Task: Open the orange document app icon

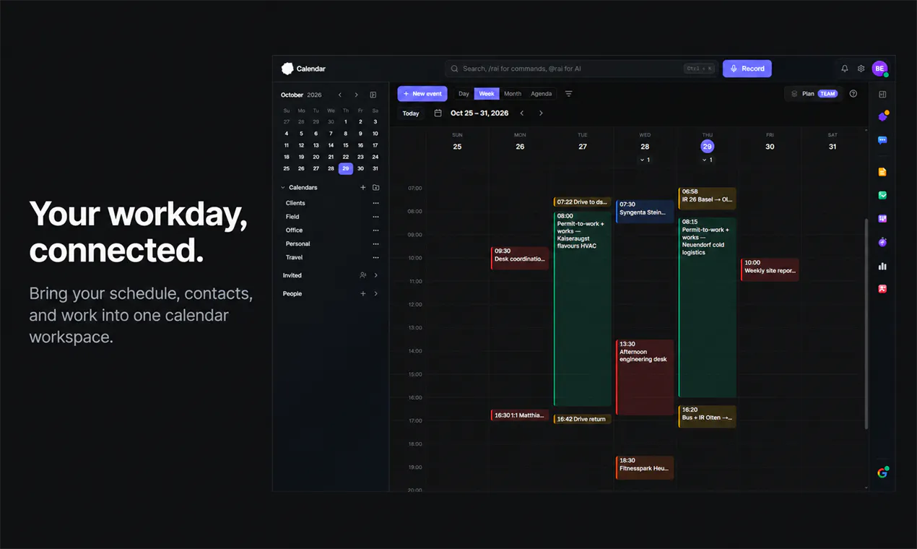Action: (x=882, y=172)
